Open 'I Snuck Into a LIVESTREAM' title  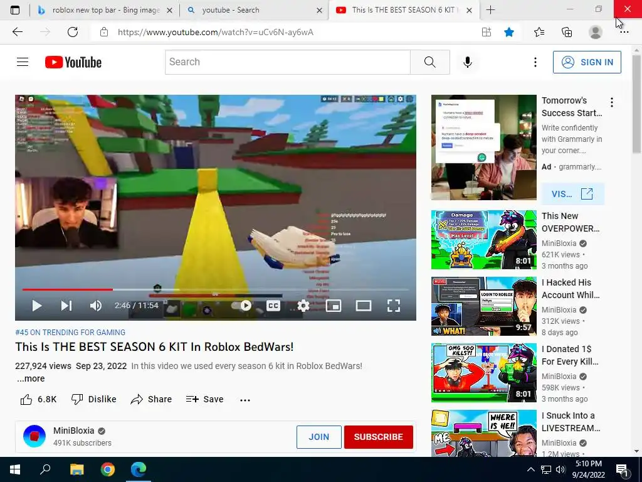pos(571,422)
